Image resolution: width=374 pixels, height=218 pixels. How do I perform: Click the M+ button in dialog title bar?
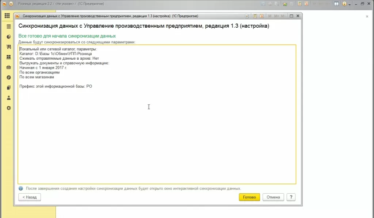tap(276, 16)
